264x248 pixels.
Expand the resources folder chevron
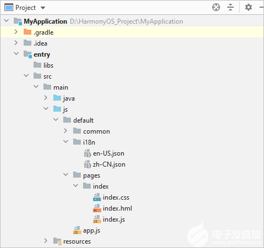(x=46, y=241)
